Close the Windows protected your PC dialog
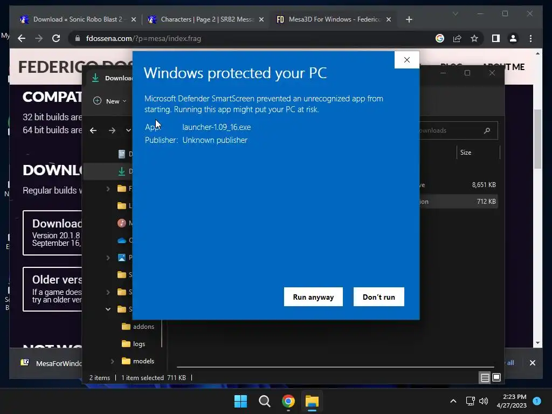Screen dimensions: 552x414 click(x=407, y=60)
